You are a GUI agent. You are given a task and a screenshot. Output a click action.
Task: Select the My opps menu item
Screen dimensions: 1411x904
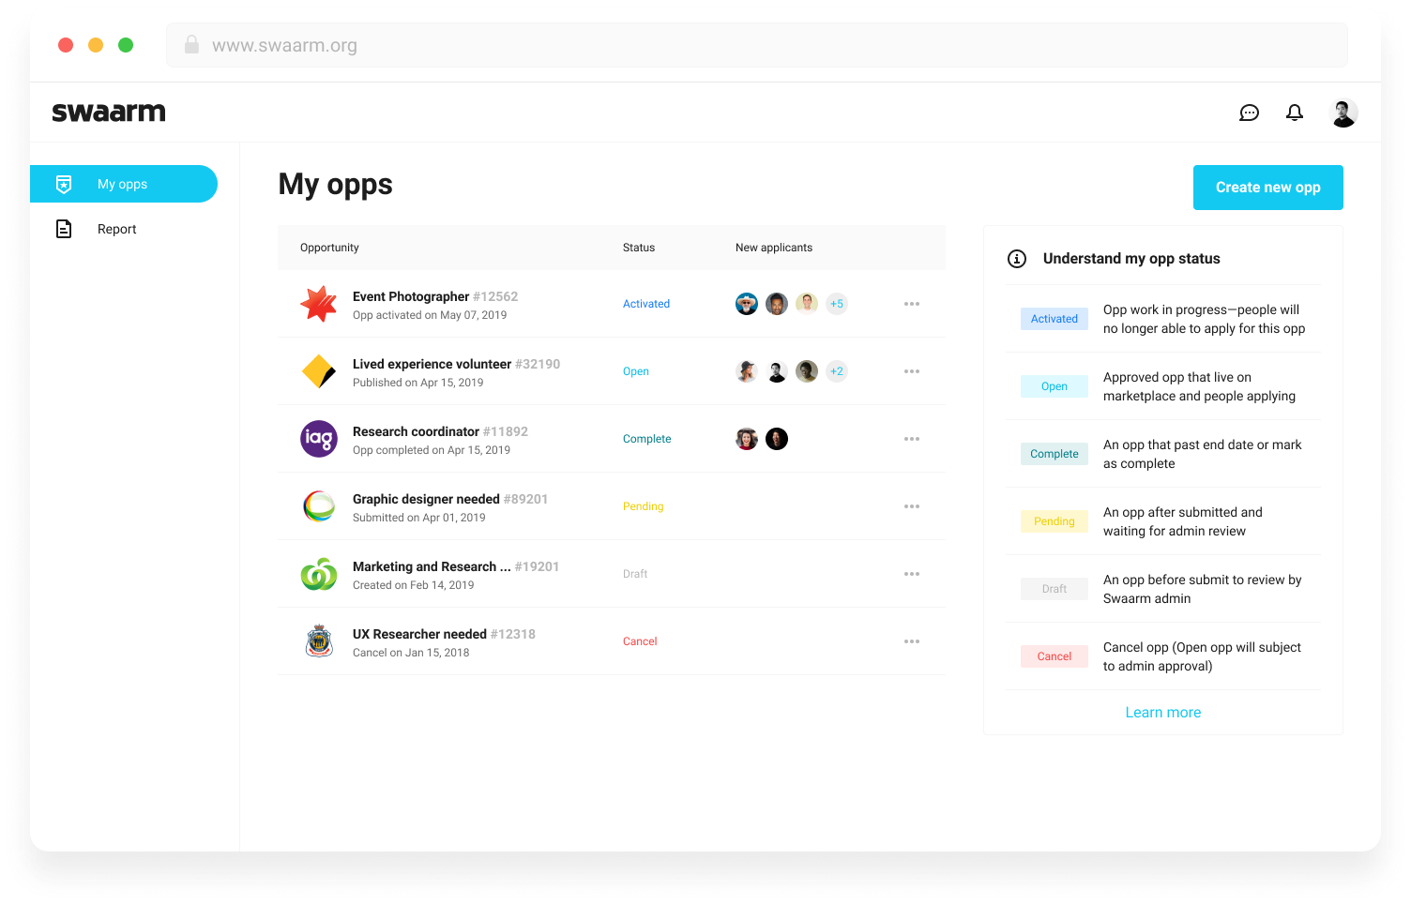(x=120, y=184)
